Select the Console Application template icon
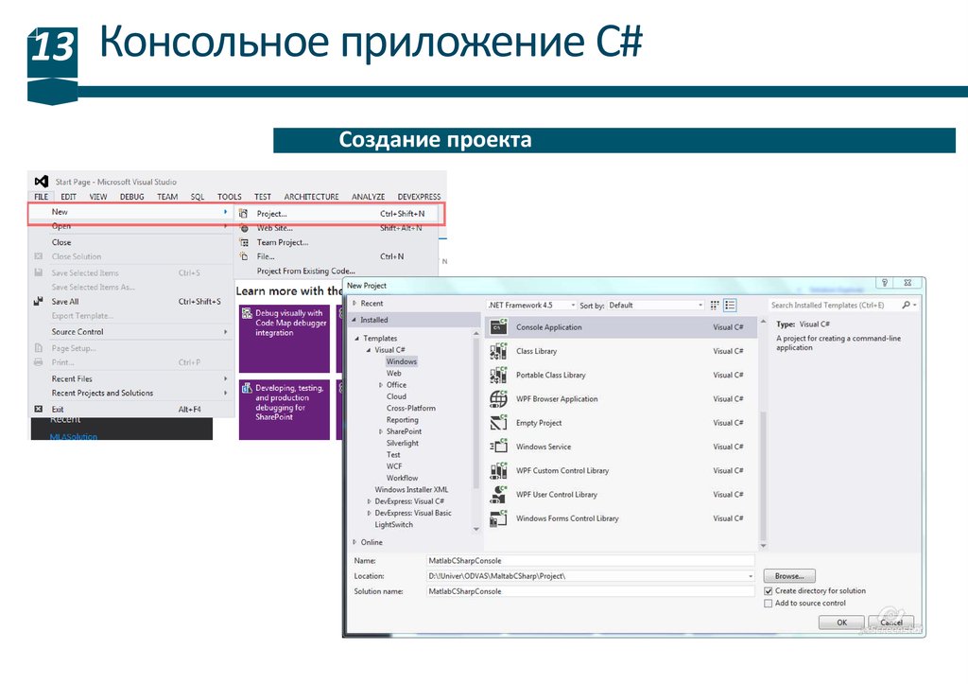This screenshot has height=684, width=968. 498,327
